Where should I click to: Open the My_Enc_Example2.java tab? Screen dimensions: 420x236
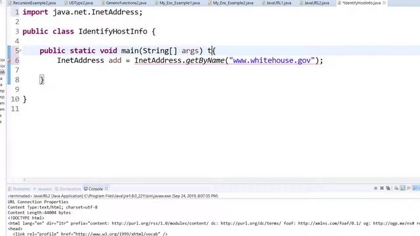[231, 3]
